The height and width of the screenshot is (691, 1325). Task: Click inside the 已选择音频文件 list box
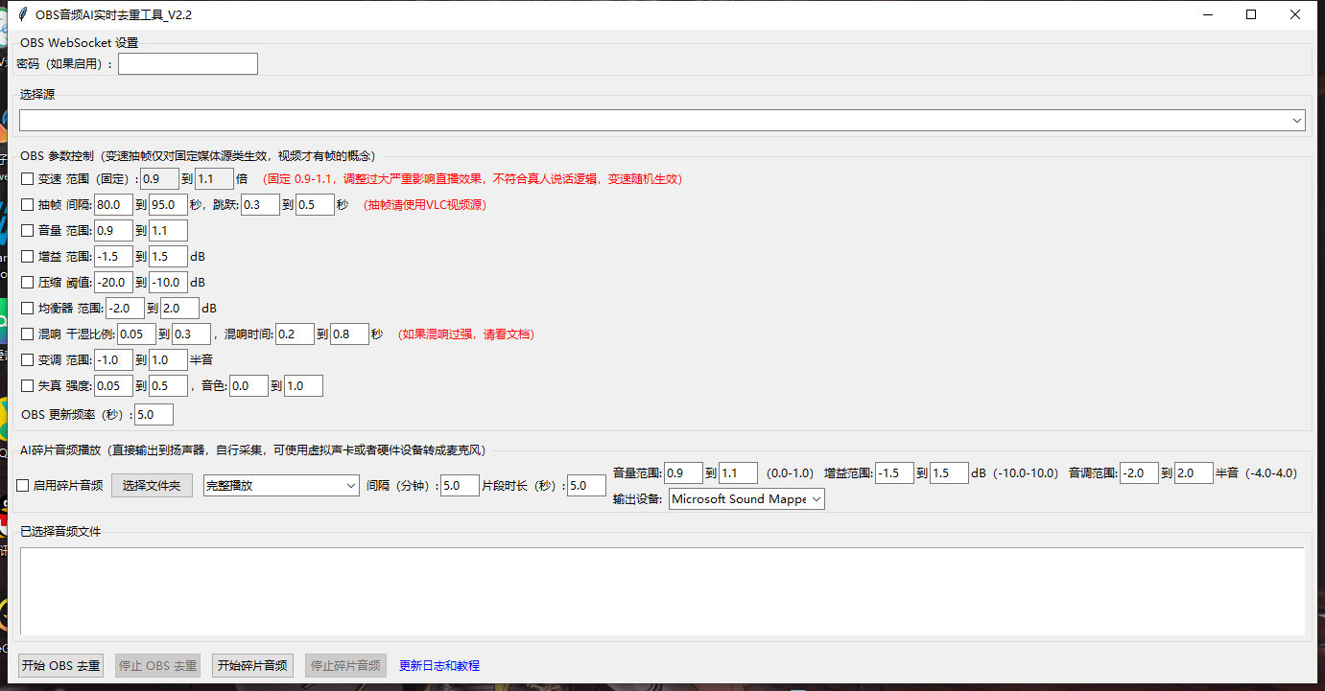point(662,589)
